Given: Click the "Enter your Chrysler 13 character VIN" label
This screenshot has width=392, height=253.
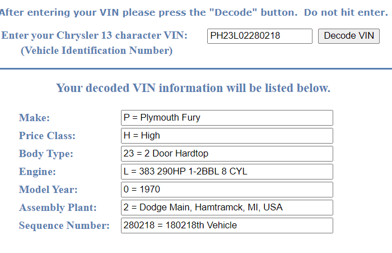Looking at the screenshot, I should coord(95,35).
